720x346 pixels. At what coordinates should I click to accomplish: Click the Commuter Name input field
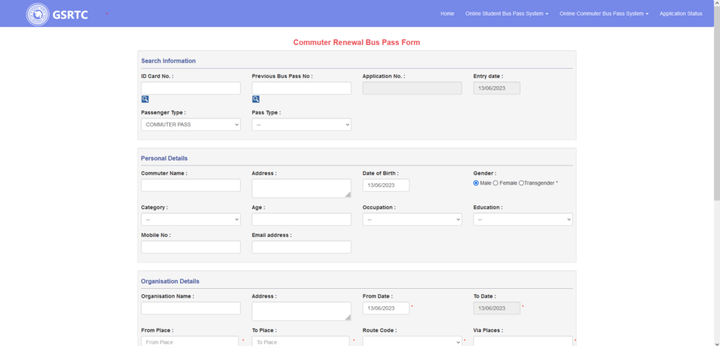pyautogui.click(x=190, y=185)
